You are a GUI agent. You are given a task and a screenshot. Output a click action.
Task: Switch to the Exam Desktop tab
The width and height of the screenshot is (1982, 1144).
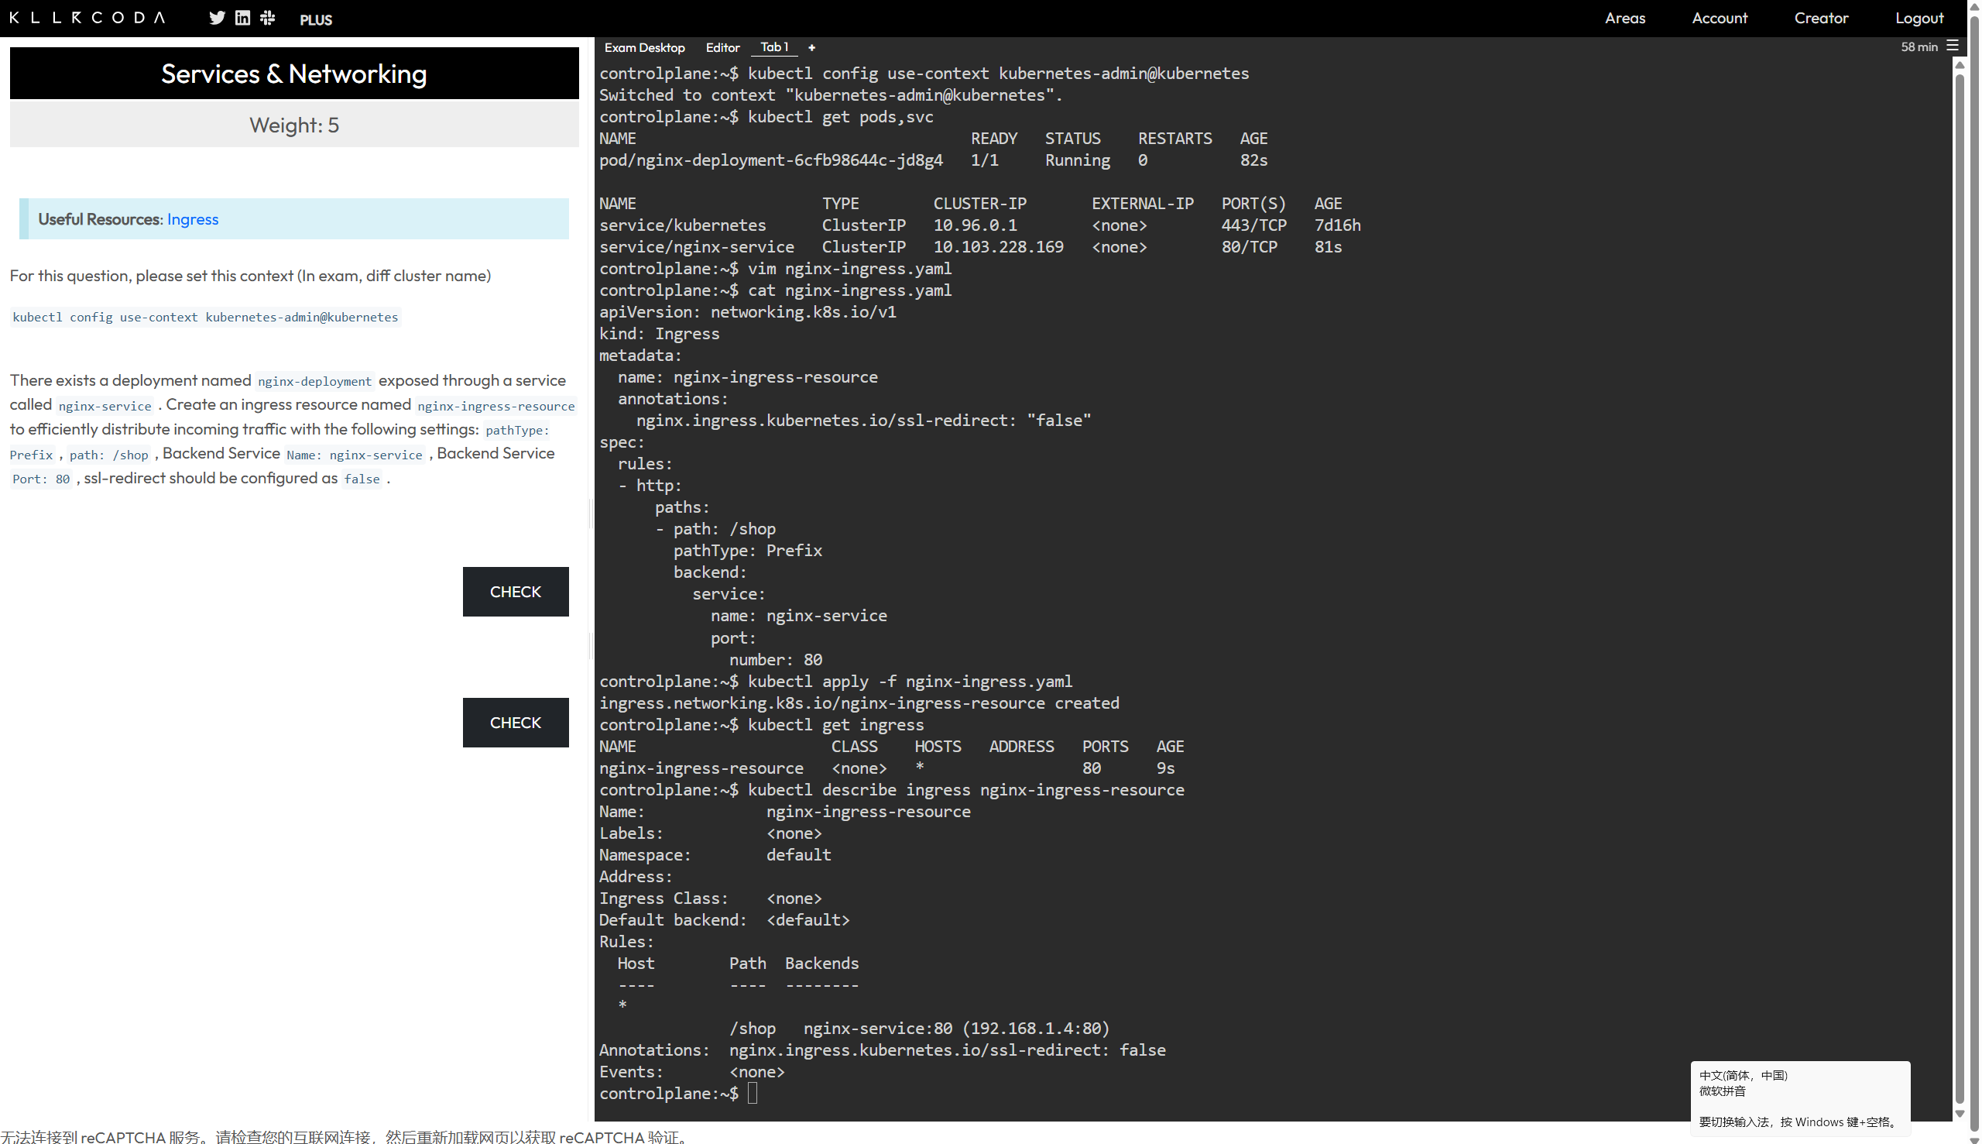pos(644,48)
